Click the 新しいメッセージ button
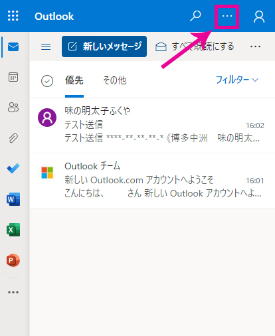275x336 pixels. tap(104, 46)
